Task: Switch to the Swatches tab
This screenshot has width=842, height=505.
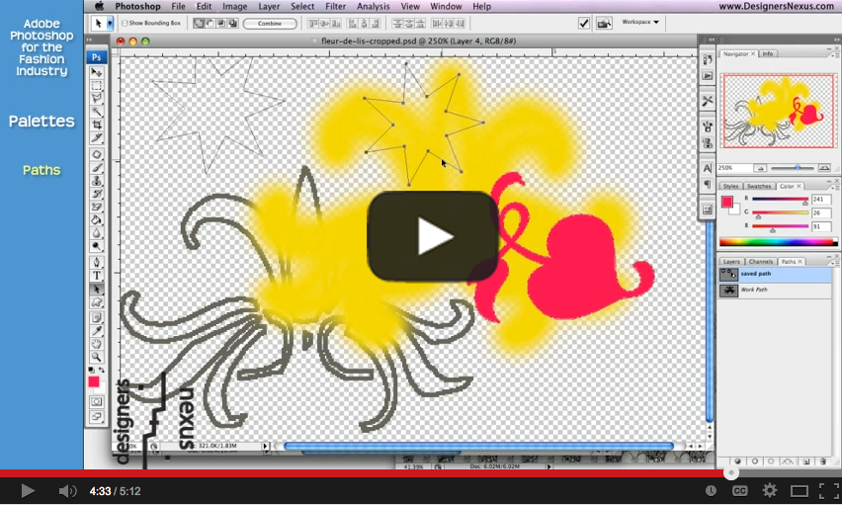Action: 759,186
